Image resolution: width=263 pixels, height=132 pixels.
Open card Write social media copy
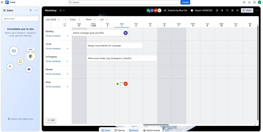pos(122,58)
